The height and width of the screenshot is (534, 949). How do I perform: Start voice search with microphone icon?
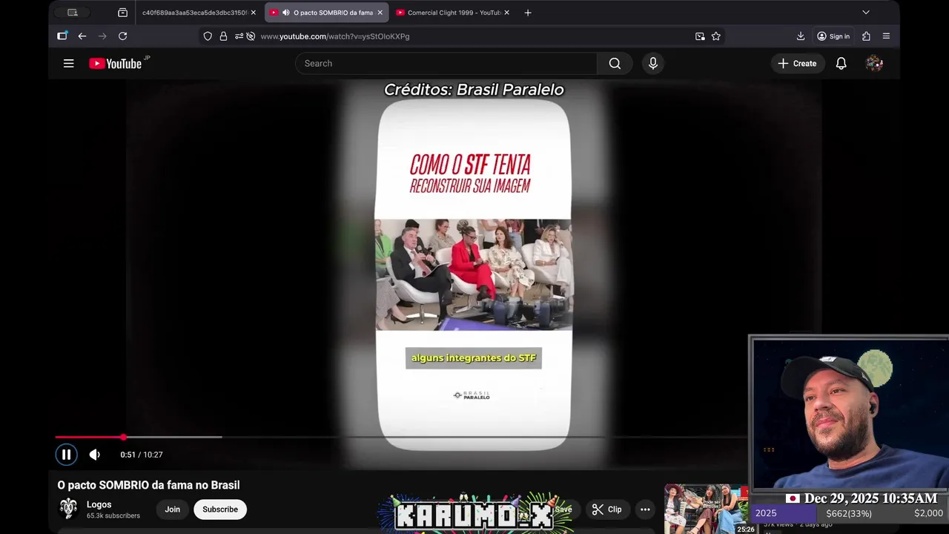(653, 64)
